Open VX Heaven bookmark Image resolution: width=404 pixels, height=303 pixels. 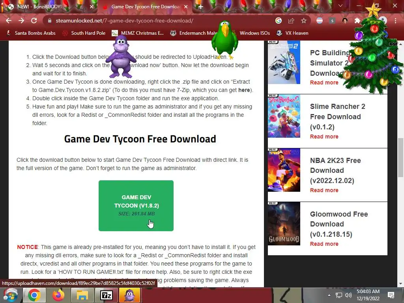[292, 33]
